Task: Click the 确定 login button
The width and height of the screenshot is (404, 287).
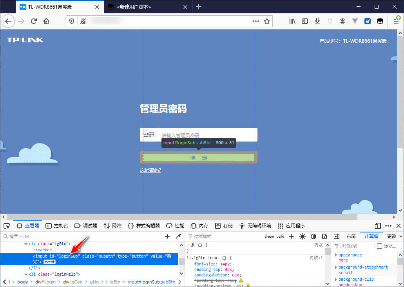Action: 199,158
